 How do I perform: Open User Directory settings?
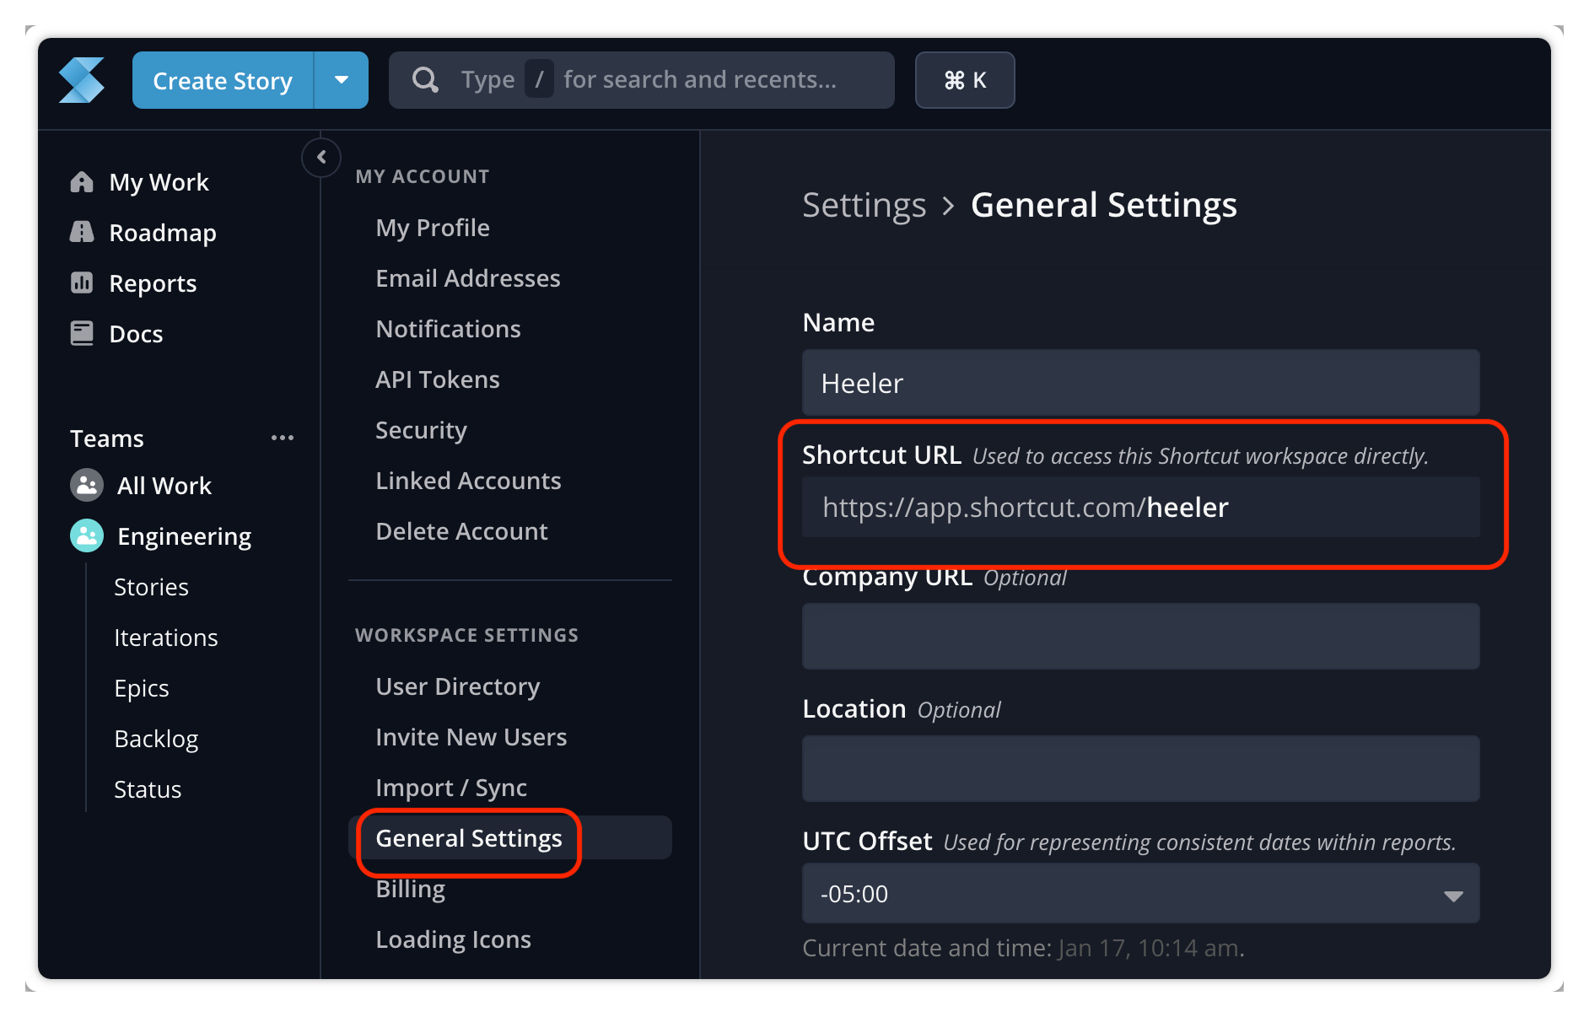pyautogui.click(x=457, y=686)
